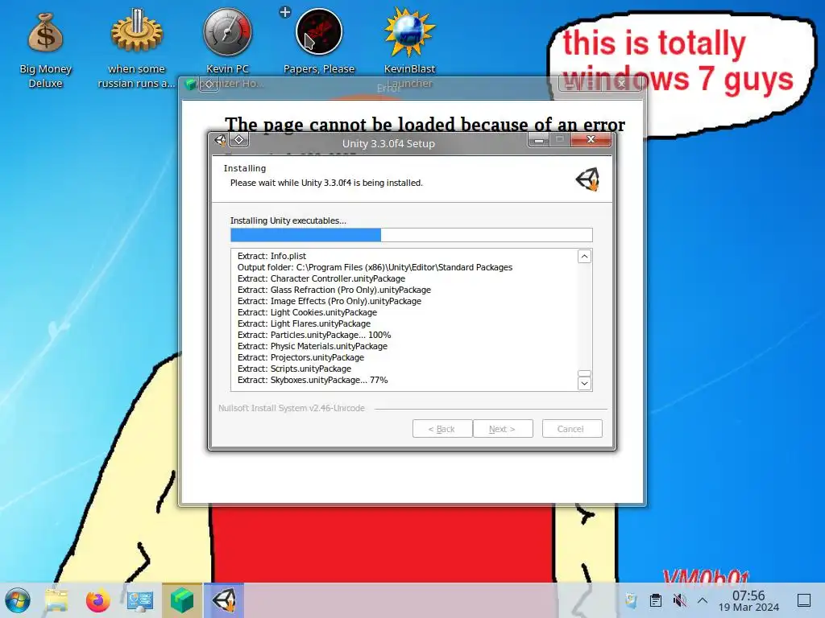This screenshot has height=618, width=825.
Task: Open the Papers, Please desktop icon
Action: tap(319, 42)
